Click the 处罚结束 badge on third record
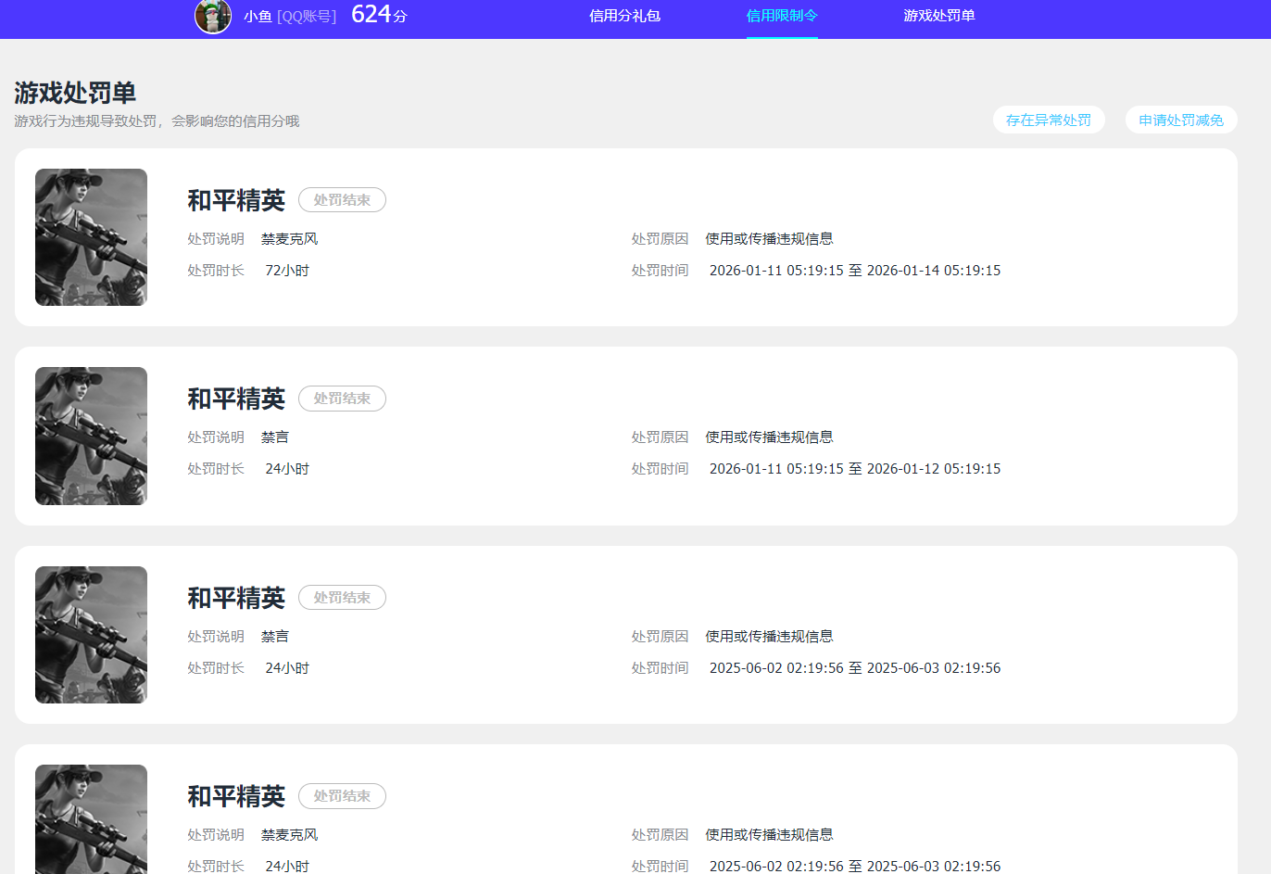The width and height of the screenshot is (1271, 874). coord(342,597)
